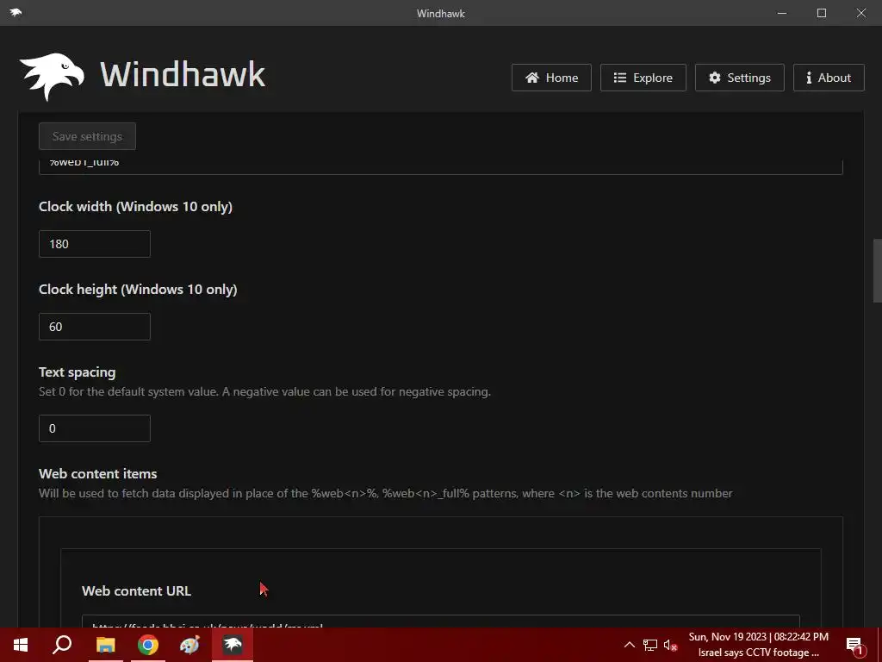The width and height of the screenshot is (882, 662).
Task: Edit the Clock height field showing 60
Action: 95,327
